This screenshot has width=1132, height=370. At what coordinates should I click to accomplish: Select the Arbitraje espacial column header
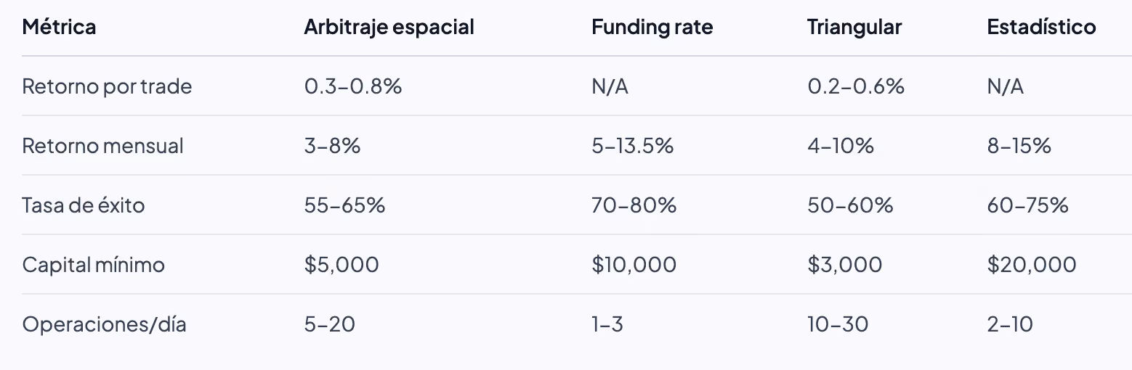pos(389,27)
